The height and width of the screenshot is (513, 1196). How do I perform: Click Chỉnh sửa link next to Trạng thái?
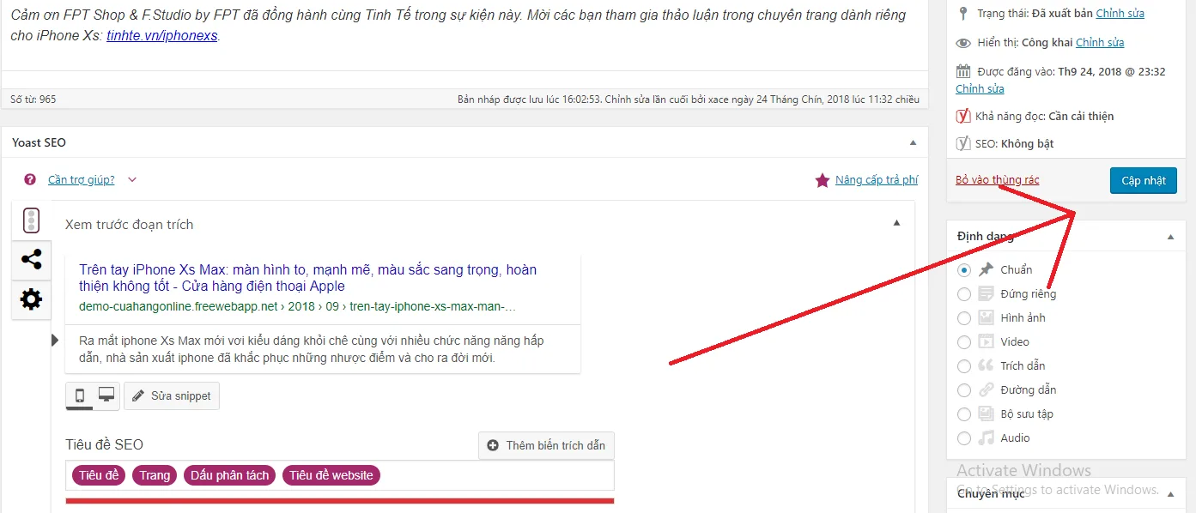[1120, 14]
